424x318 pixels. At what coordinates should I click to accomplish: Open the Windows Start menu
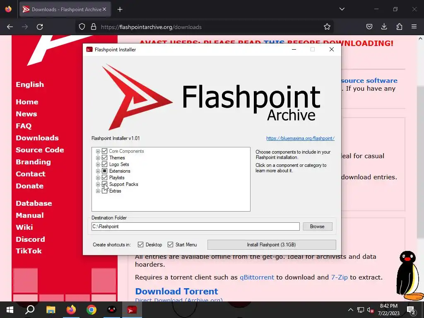(x=10, y=310)
